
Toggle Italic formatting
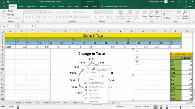(29, 17)
